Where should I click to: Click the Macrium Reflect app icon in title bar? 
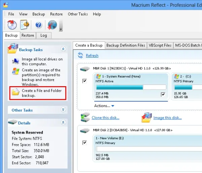5,5
